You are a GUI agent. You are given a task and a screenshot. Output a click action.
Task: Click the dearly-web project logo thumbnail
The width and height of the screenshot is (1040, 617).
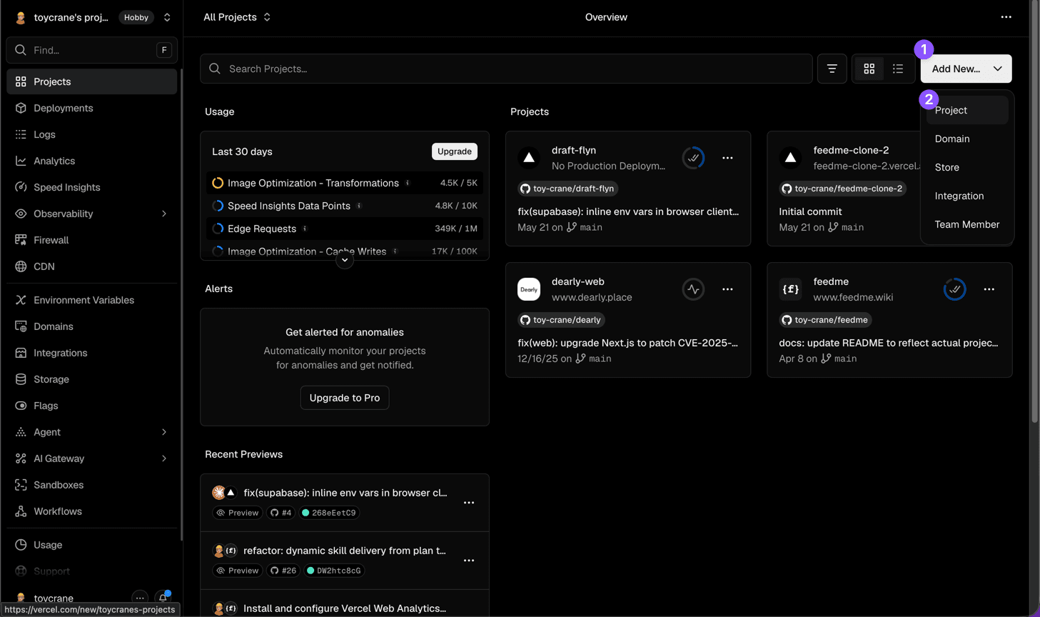tap(529, 289)
